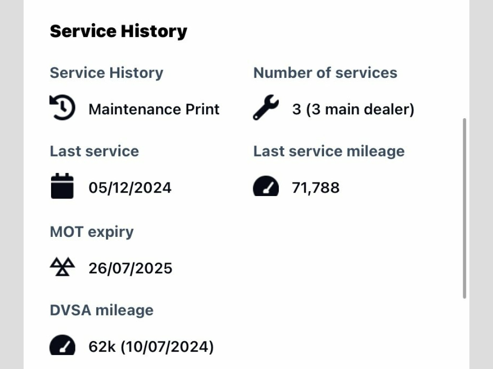Click the MOT expiry date 26/07/2025
493x369 pixels.
tap(130, 268)
